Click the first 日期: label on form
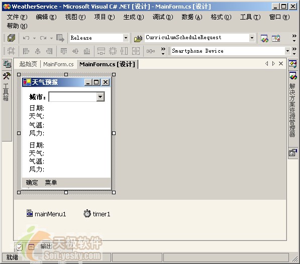This screenshot has height=264, width=300. click(37, 108)
